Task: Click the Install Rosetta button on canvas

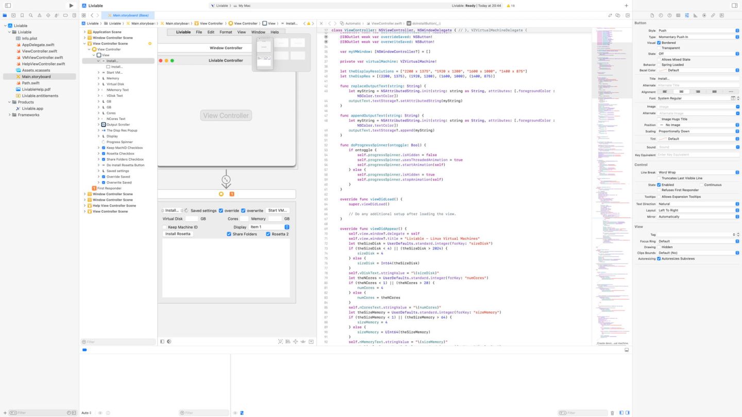Action: pyautogui.click(x=178, y=234)
